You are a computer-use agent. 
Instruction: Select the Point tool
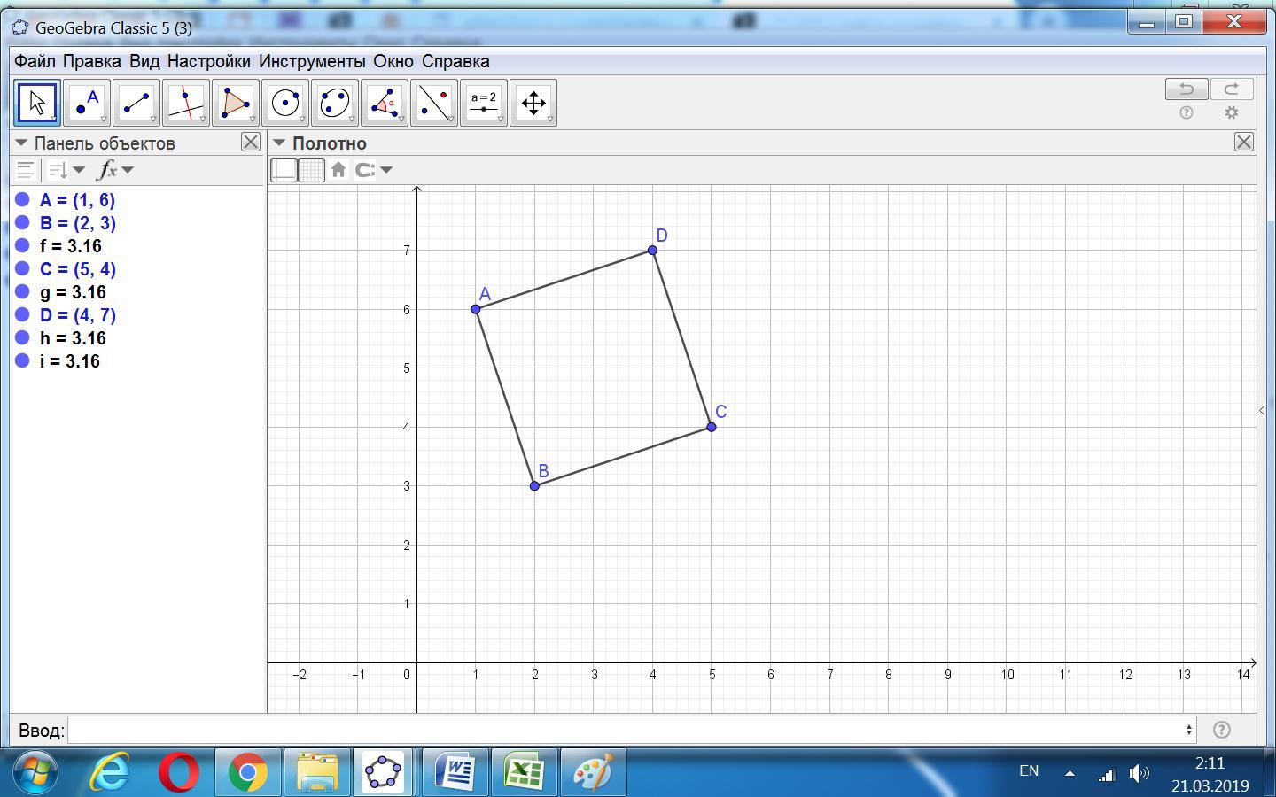[x=87, y=103]
